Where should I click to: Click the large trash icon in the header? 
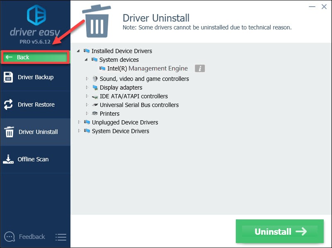(x=96, y=20)
